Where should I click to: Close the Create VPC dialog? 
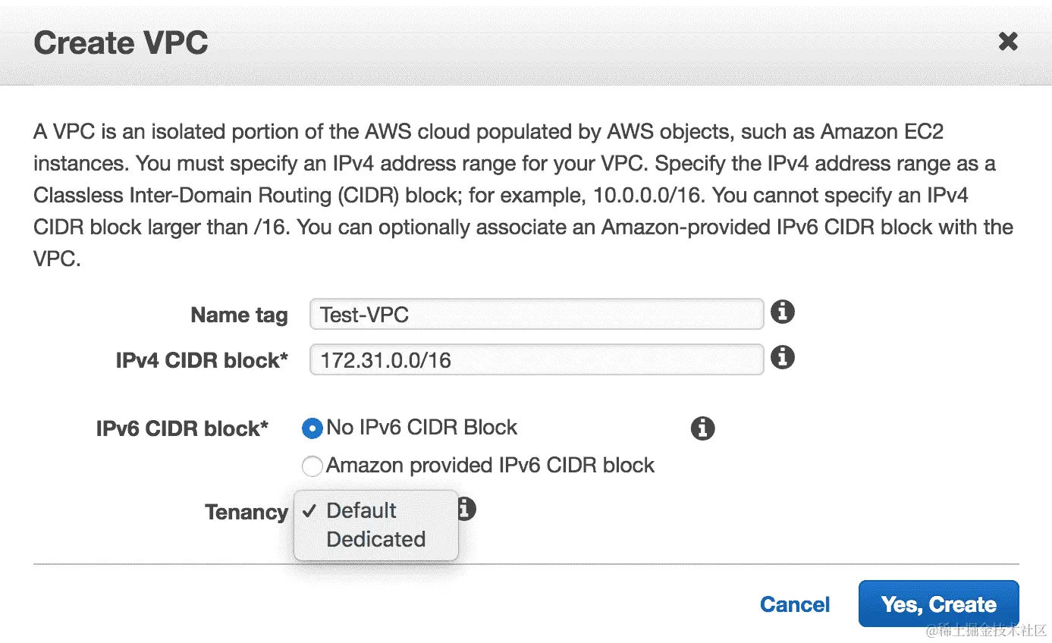[1007, 42]
